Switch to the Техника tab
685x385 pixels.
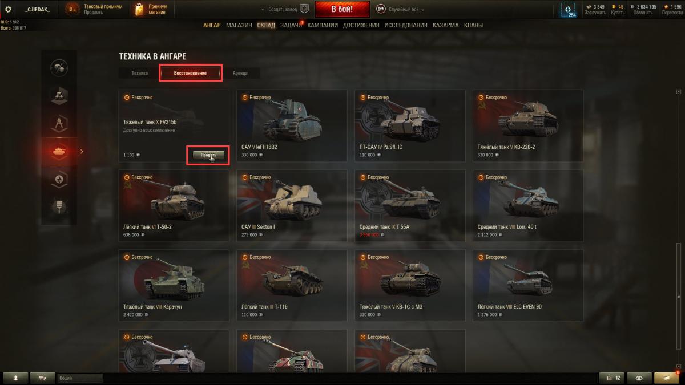(x=139, y=73)
